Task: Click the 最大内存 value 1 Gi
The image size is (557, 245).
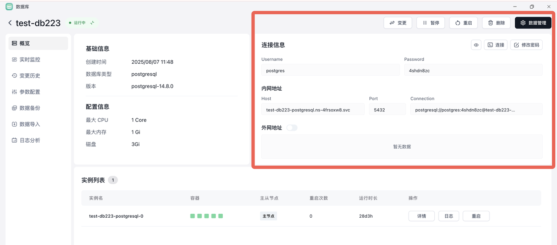Action: coord(136,132)
